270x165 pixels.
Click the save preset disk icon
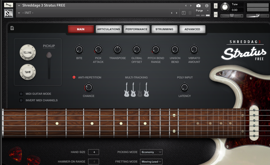click(x=184, y=13)
